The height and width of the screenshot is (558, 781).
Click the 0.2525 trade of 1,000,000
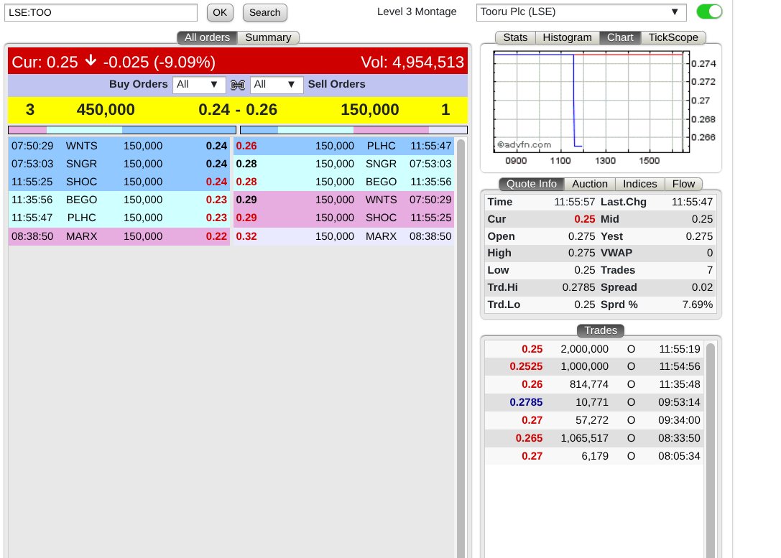pos(593,366)
